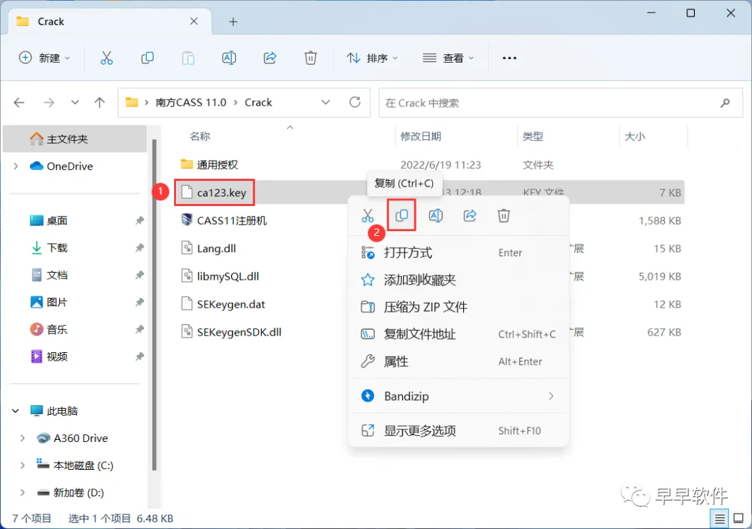Click the Rename icon in the context menu
Image resolution: width=752 pixels, height=529 pixels.
click(x=435, y=216)
